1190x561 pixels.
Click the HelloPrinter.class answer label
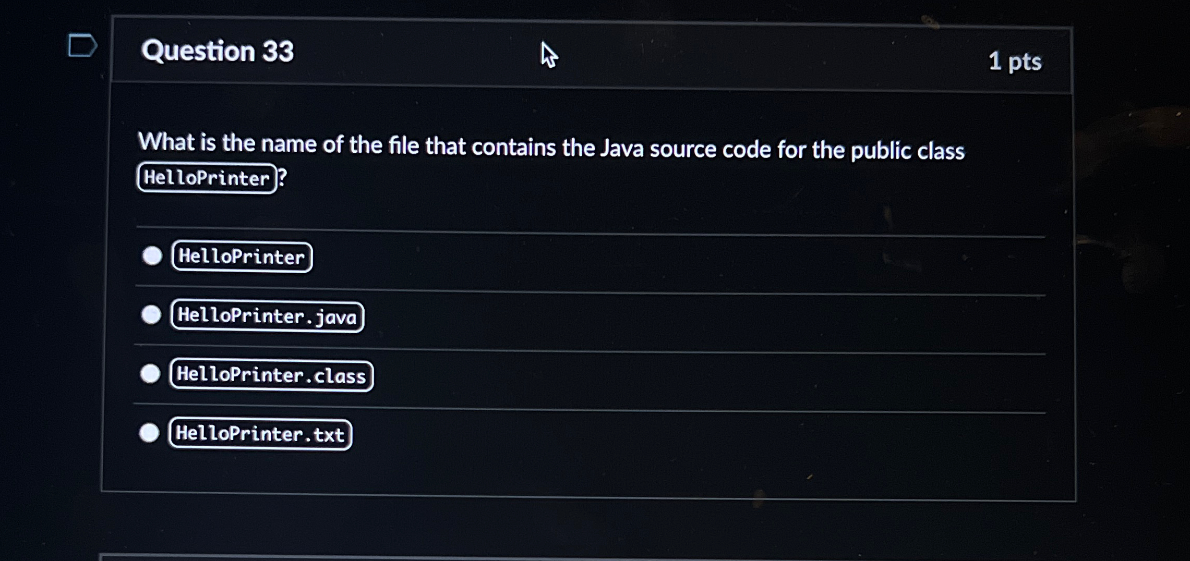pyautogui.click(x=270, y=375)
